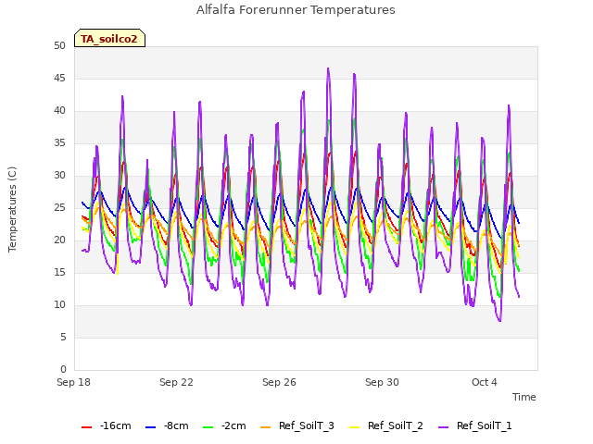Image resolution: width=593 pixels, height=444 pixels.
Task: Click the 20 y-axis tick label
Action: tap(59, 240)
